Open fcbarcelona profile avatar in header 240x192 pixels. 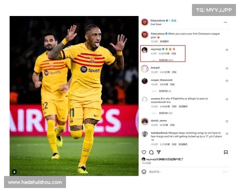[x=145, y=22]
